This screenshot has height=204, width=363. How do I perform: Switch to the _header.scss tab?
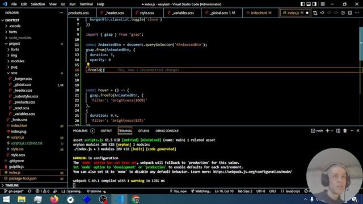pyautogui.click(x=114, y=13)
